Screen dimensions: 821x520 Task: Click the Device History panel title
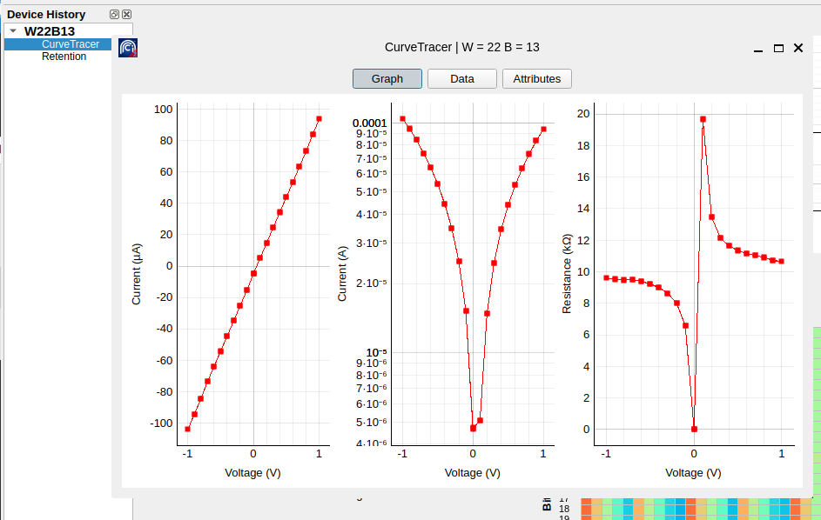46,15
